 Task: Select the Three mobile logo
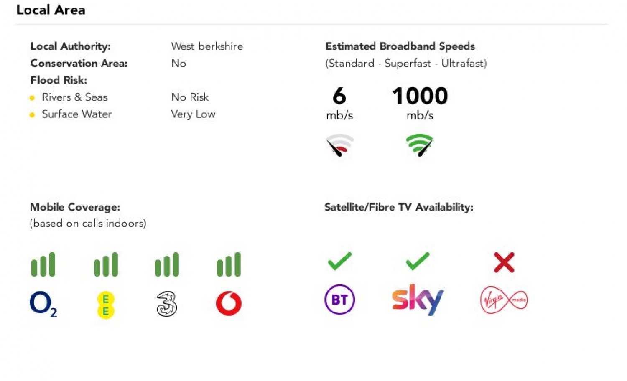[167, 304]
